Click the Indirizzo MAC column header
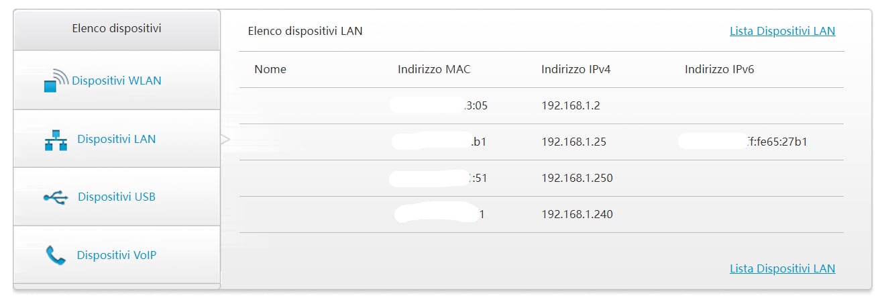The width and height of the screenshot is (876, 298). [434, 69]
